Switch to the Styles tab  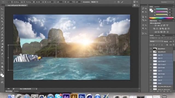(160, 21)
